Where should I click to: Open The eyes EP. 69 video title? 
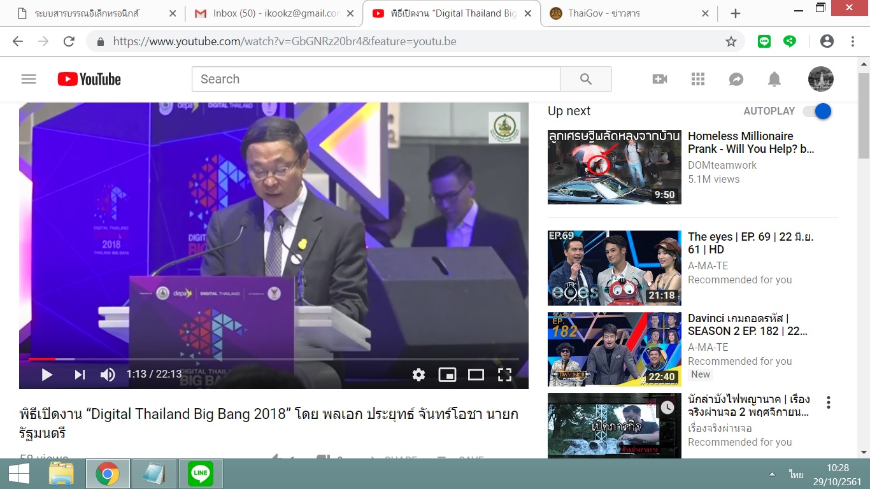[751, 243]
